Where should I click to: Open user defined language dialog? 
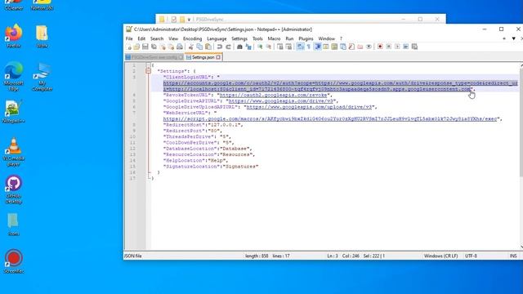tap(326, 47)
